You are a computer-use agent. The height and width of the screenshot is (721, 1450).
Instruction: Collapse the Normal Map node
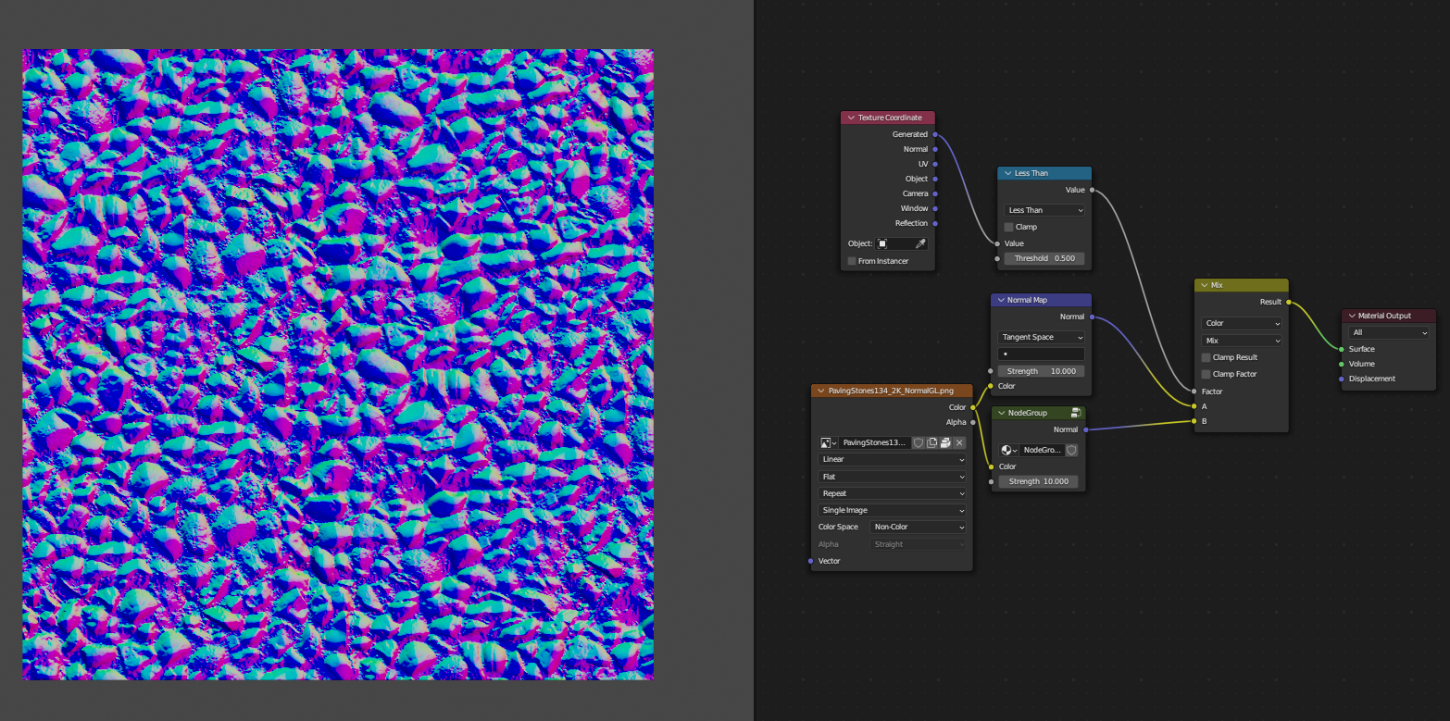[x=1001, y=300]
